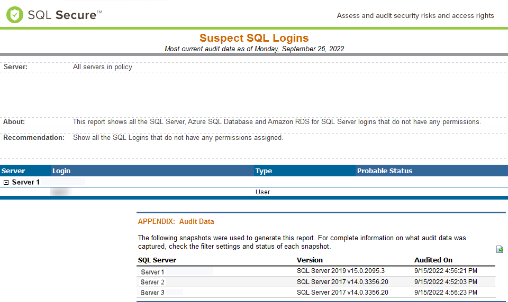Screen dimensions: 508x302
Task: Click the Login column header
Action: 61,171
